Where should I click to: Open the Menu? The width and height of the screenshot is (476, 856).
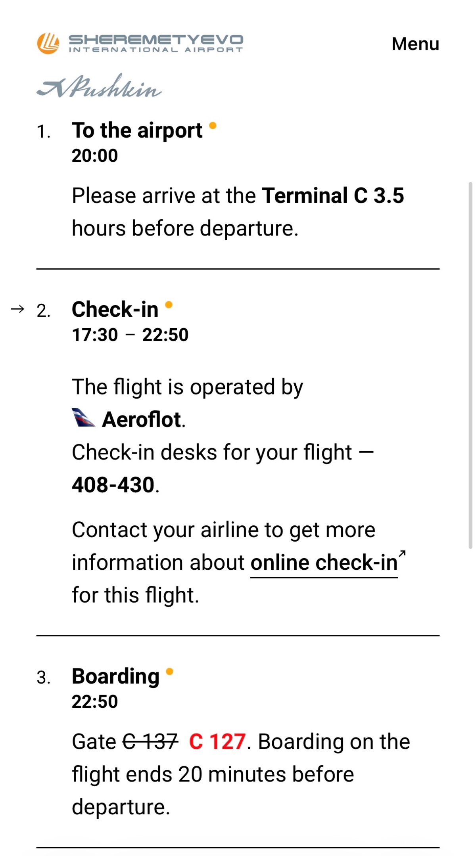(415, 44)
